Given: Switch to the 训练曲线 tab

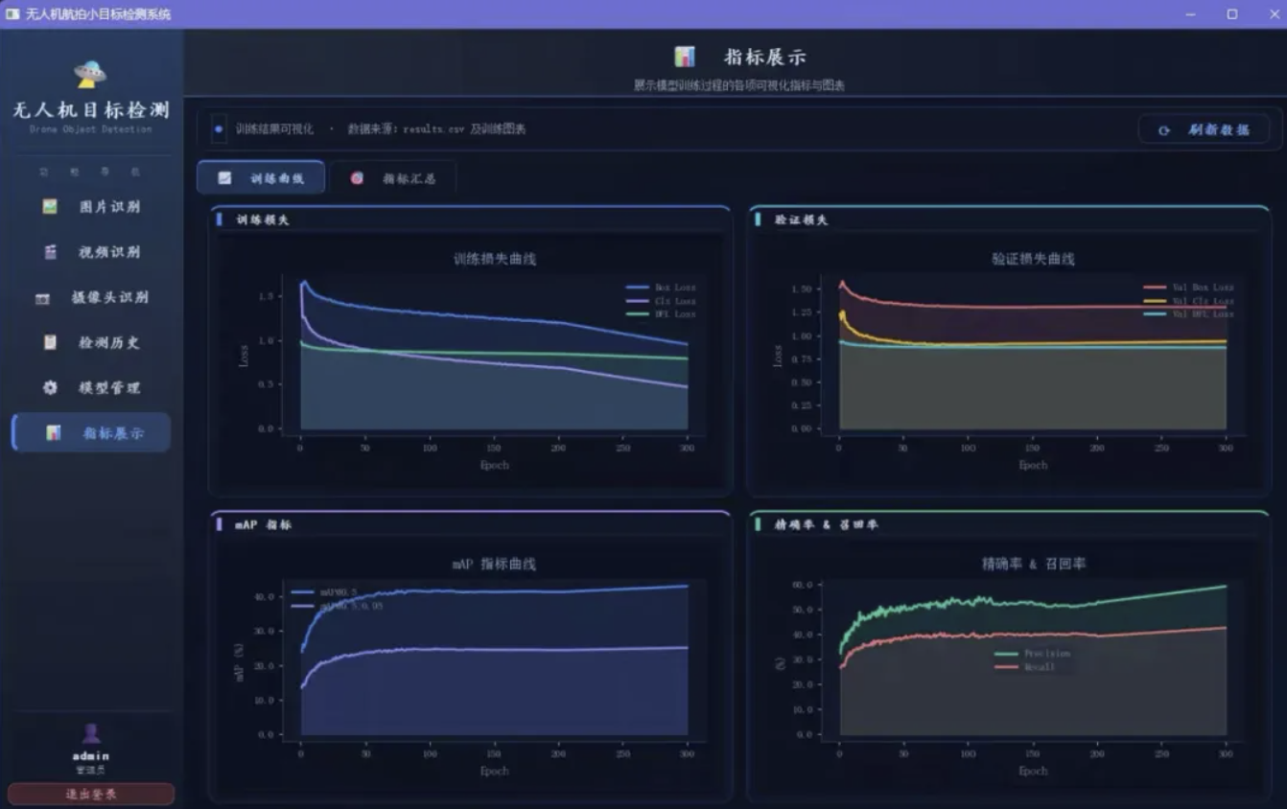Looking at the screenshot, I should coord(261,178).
